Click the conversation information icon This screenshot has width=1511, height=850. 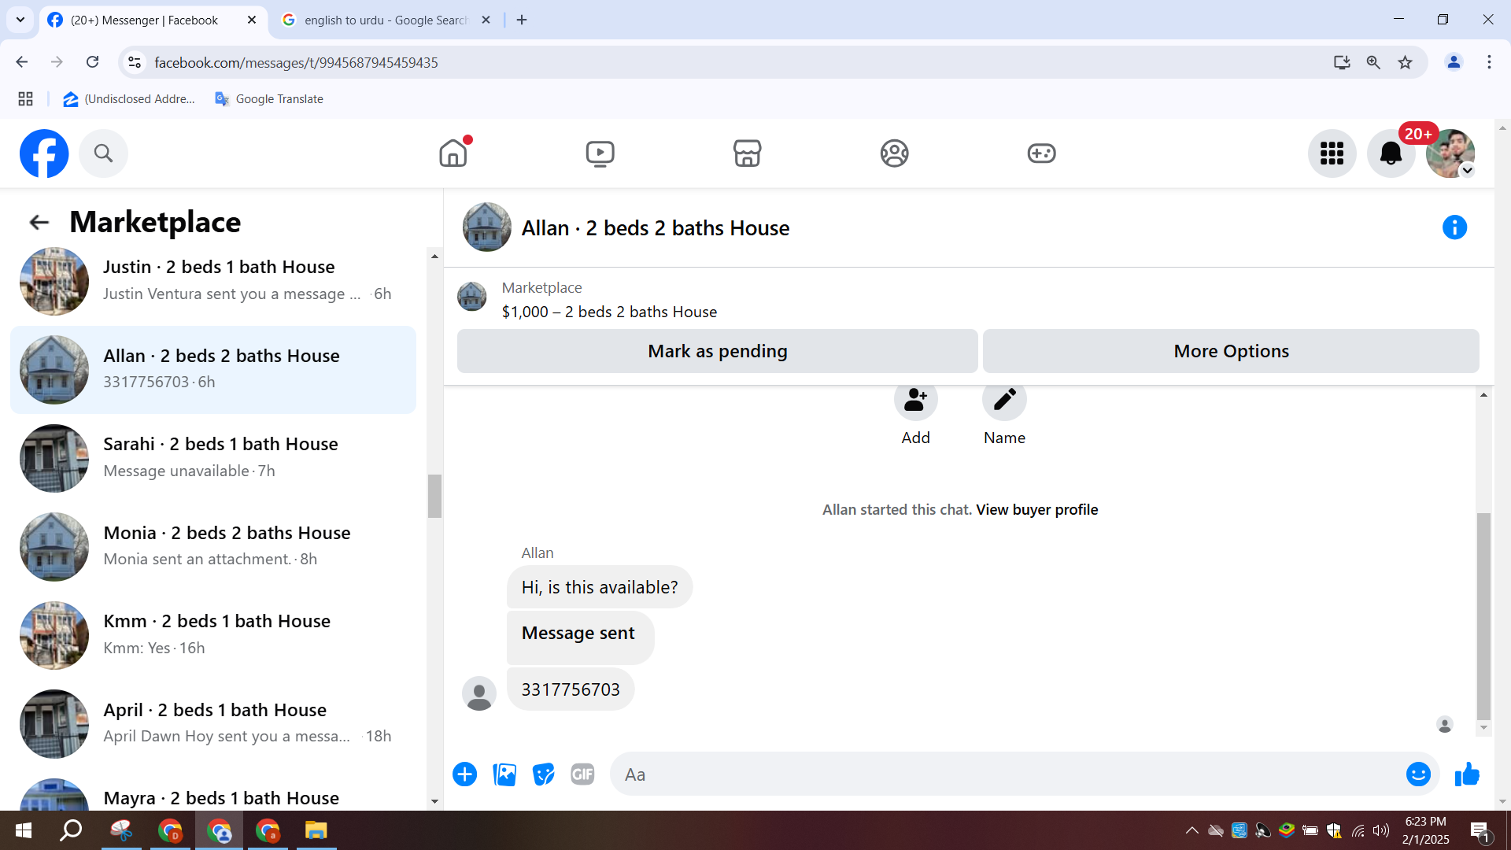tap(1454, 227)
